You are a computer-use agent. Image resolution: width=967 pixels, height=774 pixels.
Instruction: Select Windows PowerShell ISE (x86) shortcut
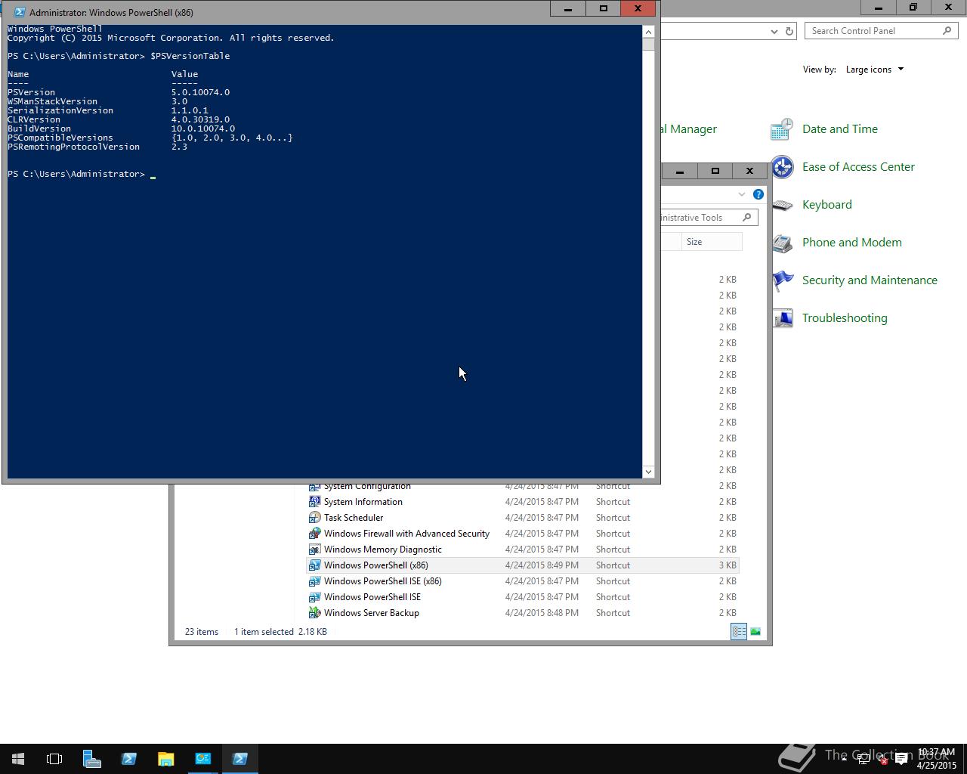382,581
